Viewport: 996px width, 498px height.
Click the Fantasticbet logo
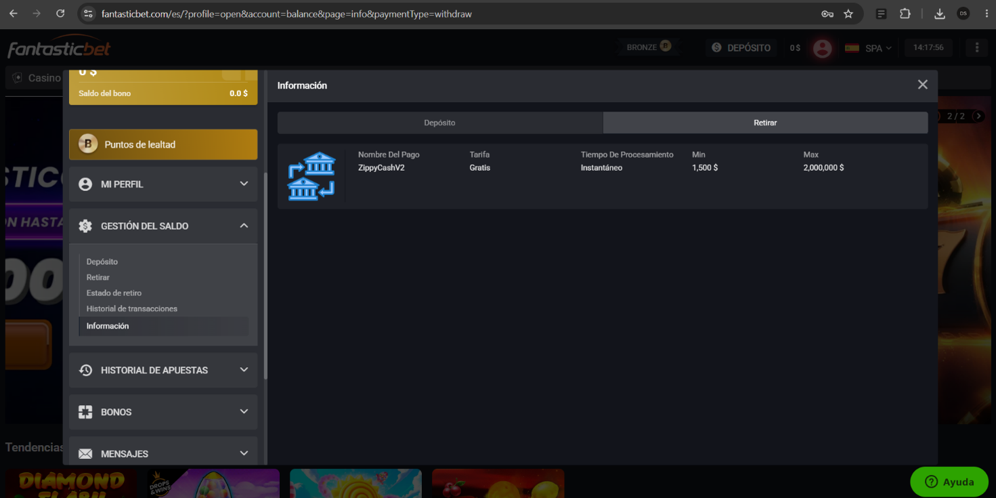[59, 49]
